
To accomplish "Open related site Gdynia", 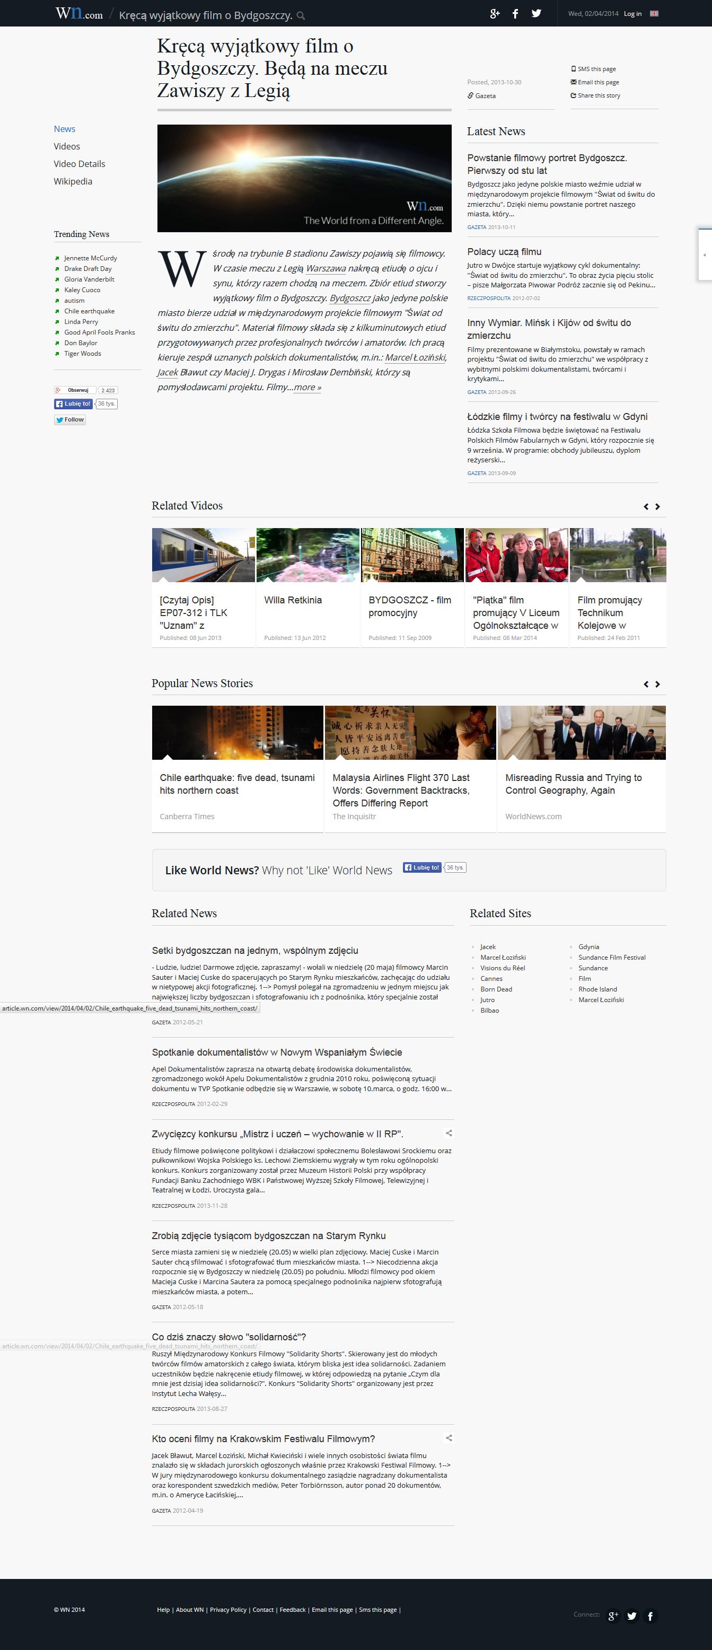I will 589,947.
